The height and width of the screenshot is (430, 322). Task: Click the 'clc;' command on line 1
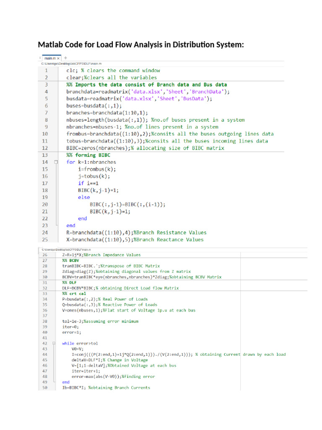(72, 71)
